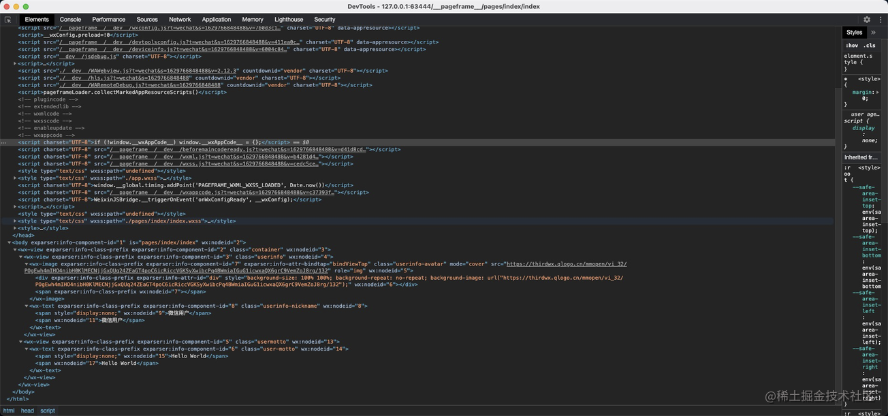Select the __wxConfig.preload script line
The height and width of the screenshot is (416, 888).
(78, 35)
